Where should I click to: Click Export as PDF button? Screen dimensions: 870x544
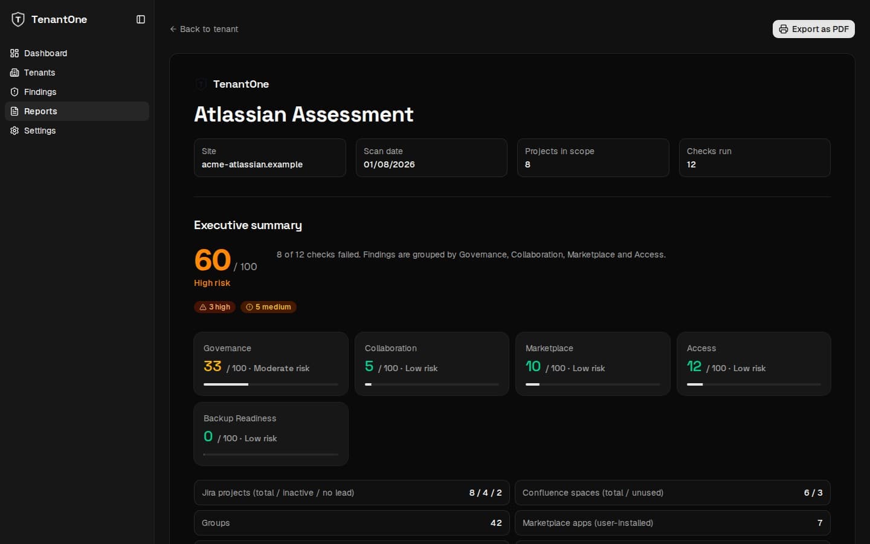(813, 29)
